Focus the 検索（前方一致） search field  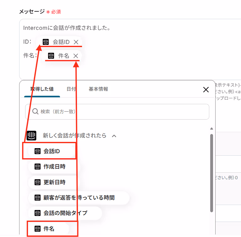[117, 112]
